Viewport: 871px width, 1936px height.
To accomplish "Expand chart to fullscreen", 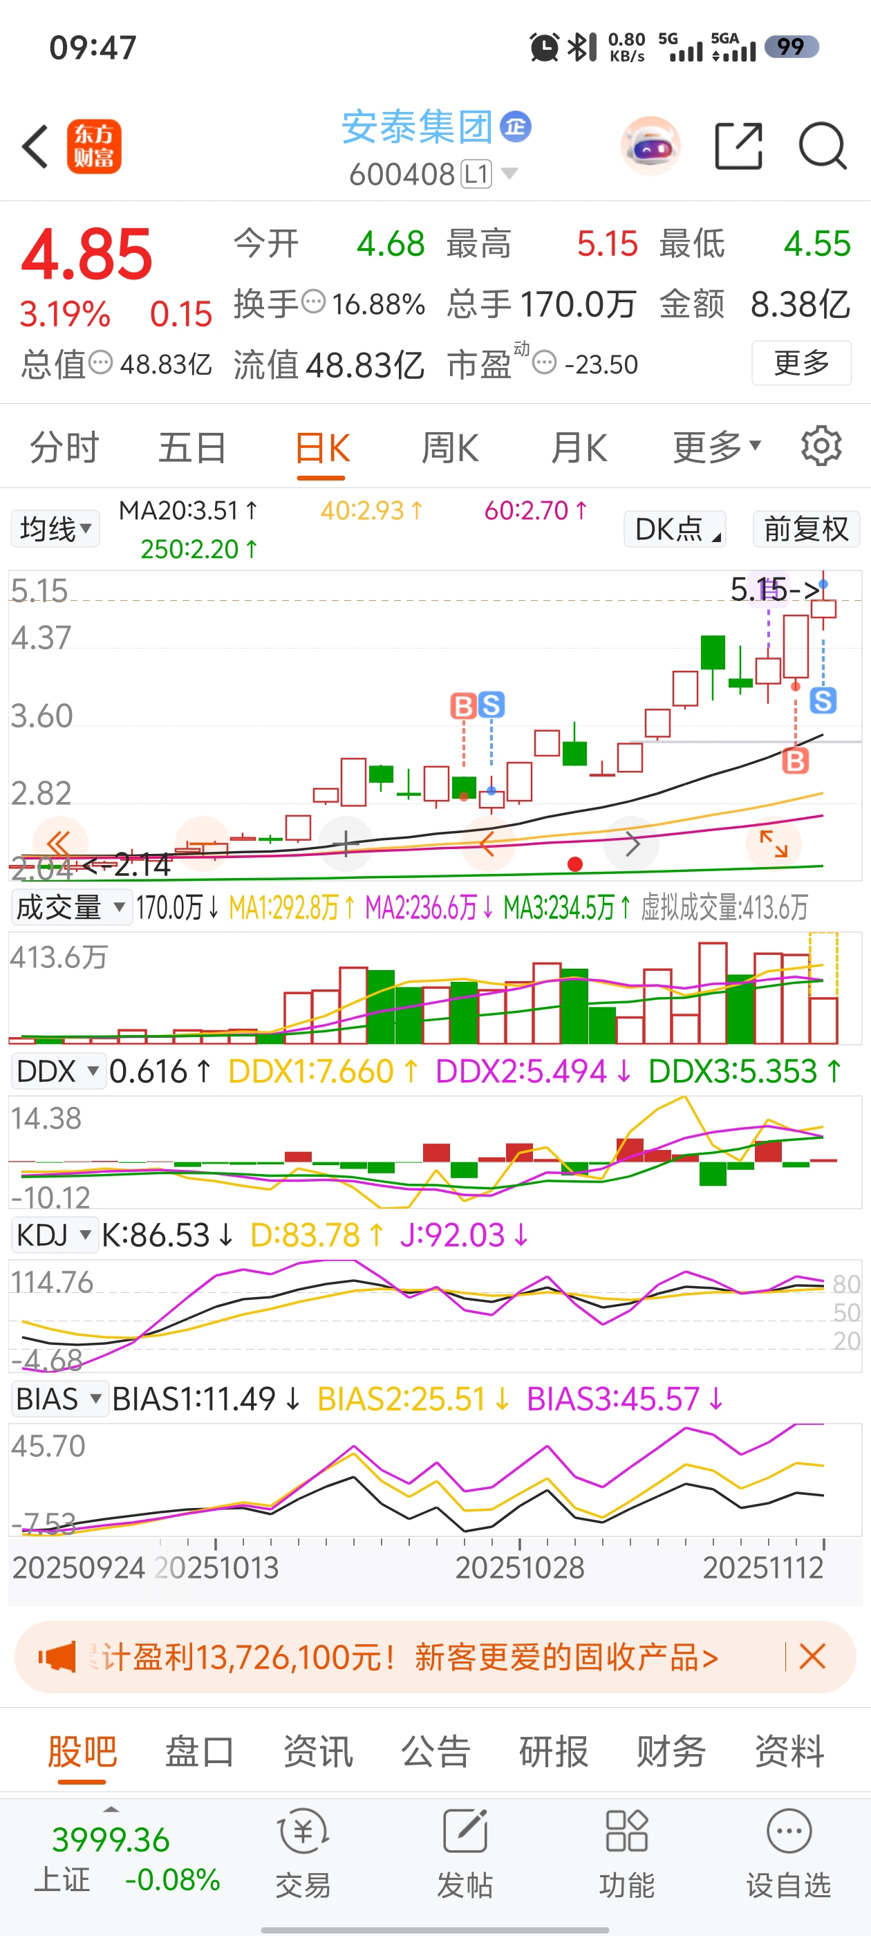I will (774, 844).
